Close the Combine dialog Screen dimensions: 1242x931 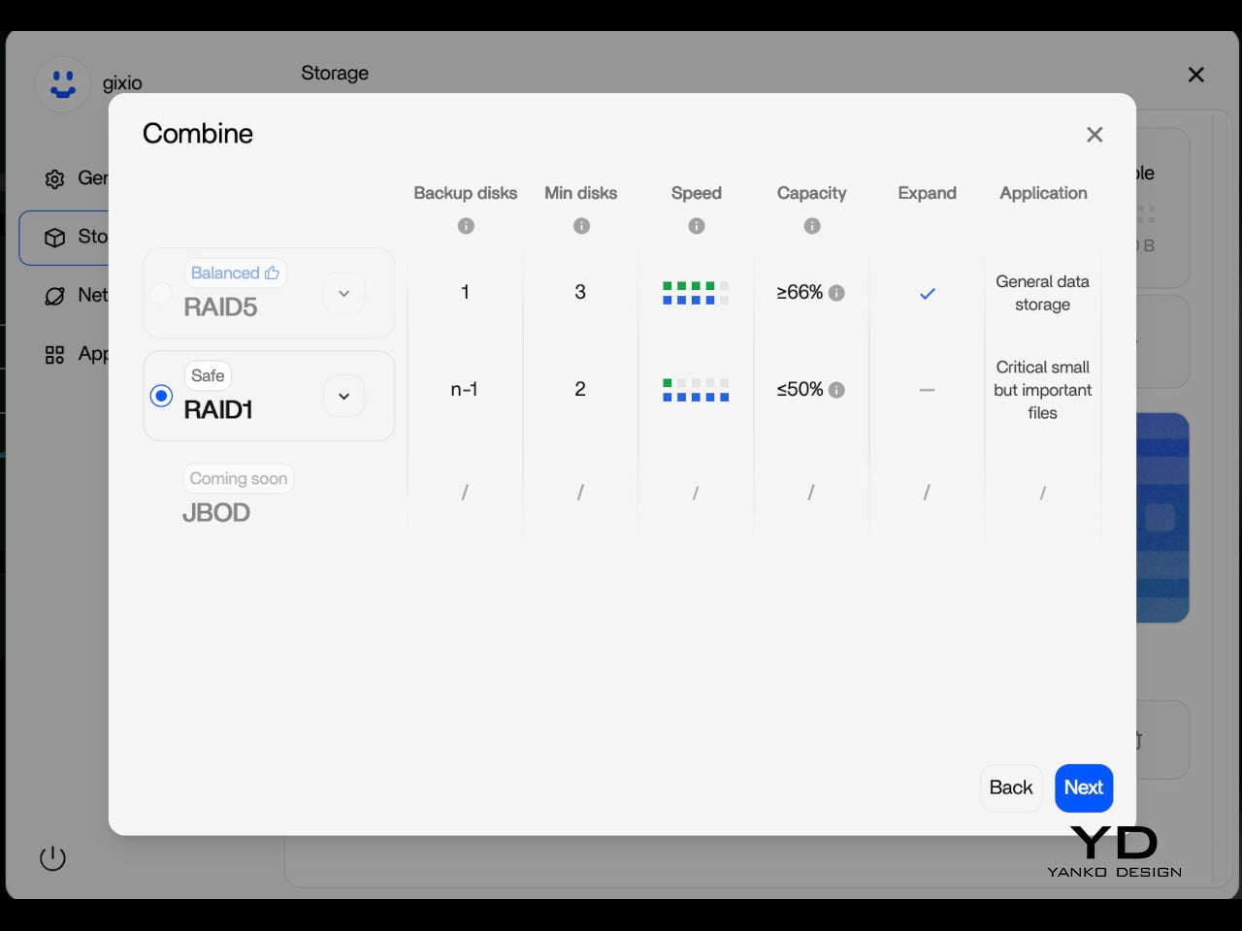pyautogui.click(x=1095, y=135)
